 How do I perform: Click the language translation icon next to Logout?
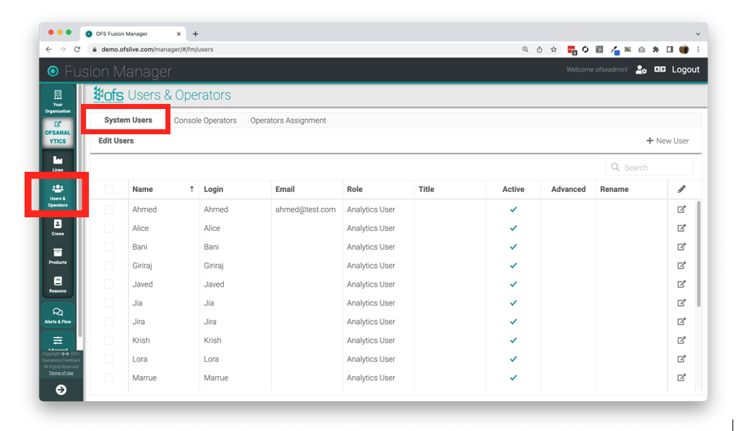click(660, 69)
